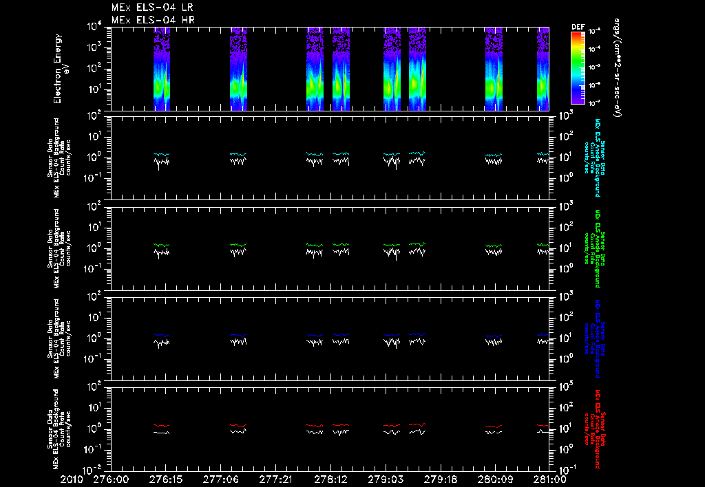Click the left-axis label of the cyan trace panel

pyautogui.click(x=59, y=158)
